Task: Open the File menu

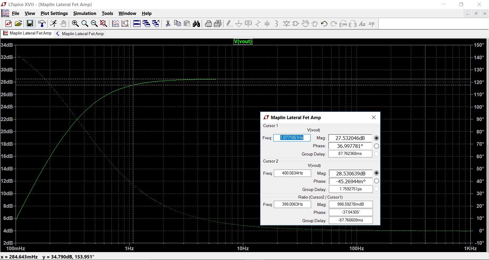Action: [x=16, y=13]
